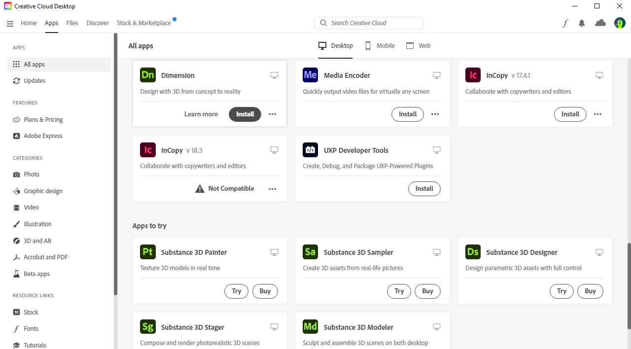Buy Substance 3D Sampler
Screen dimensions: 631x349
pyautogui.click(x=428, y=291)
